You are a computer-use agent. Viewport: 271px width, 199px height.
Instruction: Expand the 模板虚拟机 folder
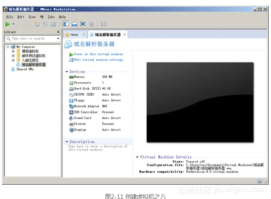click(13, 51)
